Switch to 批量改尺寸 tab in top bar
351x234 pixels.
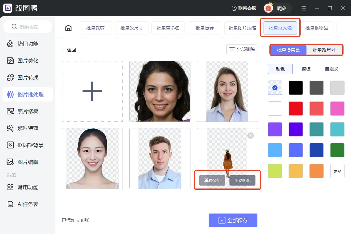click(x=132, y=28)
